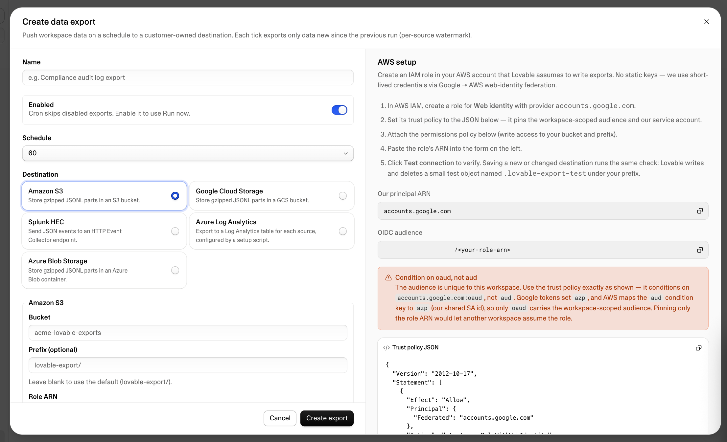Screen dimensions: 727x442
Task: Click into the Bucket field
Action: (x=188, y=333)
